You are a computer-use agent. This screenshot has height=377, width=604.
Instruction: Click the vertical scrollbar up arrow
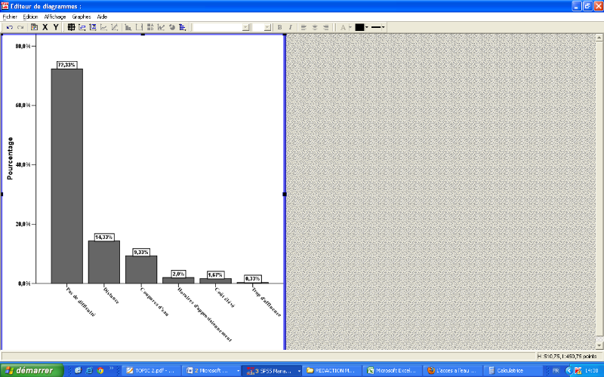coord(599,37)
